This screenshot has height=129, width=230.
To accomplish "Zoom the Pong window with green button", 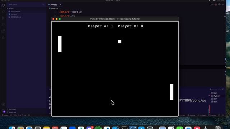I will [60, 19].
